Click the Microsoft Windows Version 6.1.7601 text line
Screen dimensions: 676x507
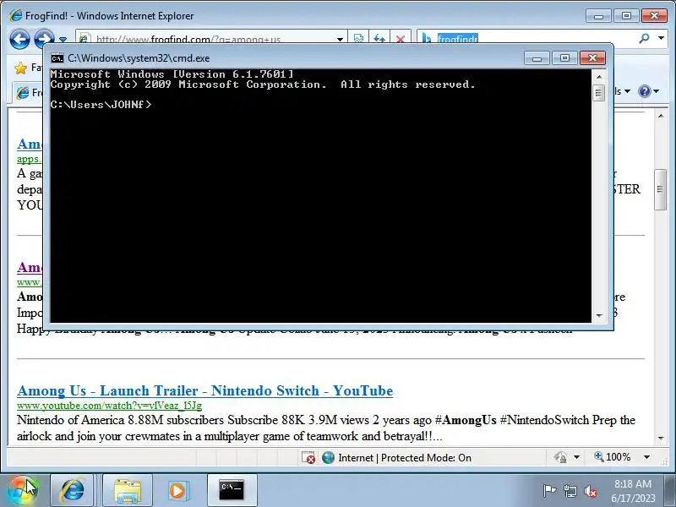click(172, 74)
